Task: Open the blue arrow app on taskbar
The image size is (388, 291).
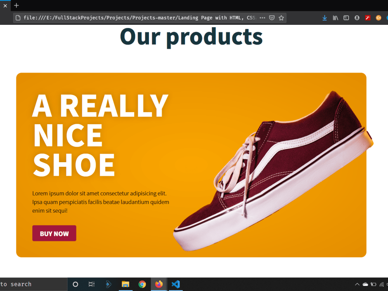Action: click(108, 284)
